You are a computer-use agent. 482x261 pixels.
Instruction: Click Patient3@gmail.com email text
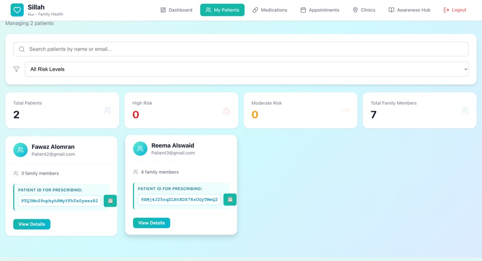[173, 153]
